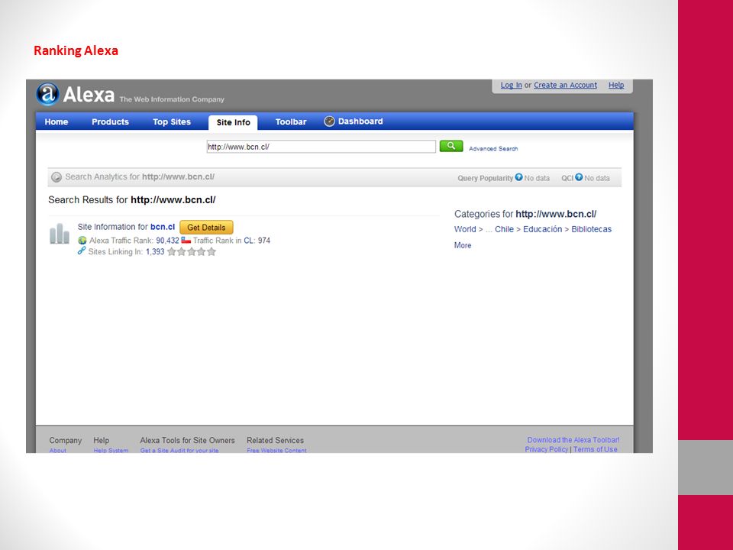Image resolution: width=733 pixels, height=550 pixels.
Task: Click the globe icon beside Alexa Traffic Rank
Action: click(x=82, y=241)
